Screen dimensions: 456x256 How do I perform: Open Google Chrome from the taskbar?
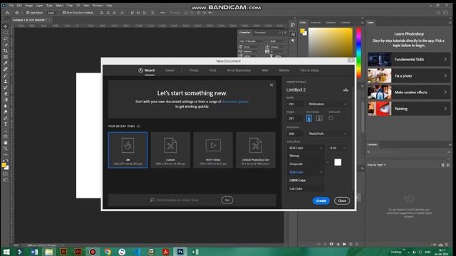pyautogui.click(x=108, y=252)
